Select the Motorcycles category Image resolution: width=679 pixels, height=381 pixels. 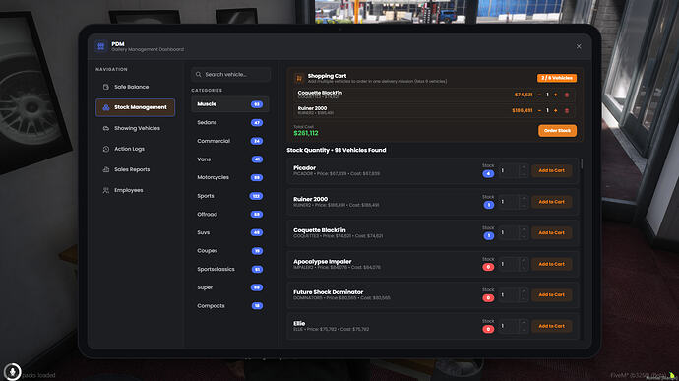click(x=230, y=178)
